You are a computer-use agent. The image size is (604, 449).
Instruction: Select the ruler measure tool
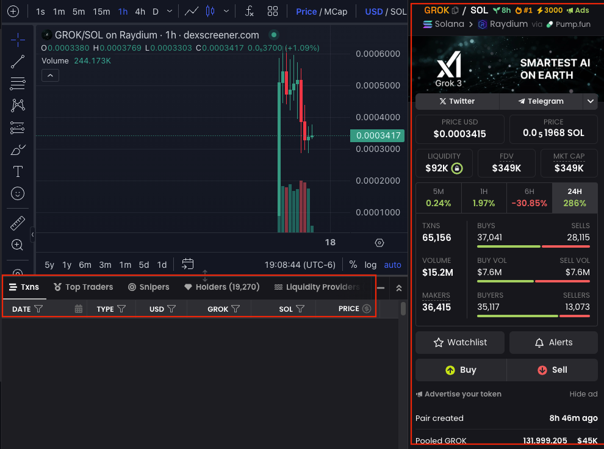pyautogui.click(x=18, y=223)
